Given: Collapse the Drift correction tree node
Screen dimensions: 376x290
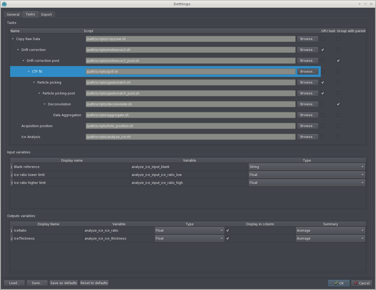Looking at the screenshot, I should pyautogui.click(x=18, y=50).
